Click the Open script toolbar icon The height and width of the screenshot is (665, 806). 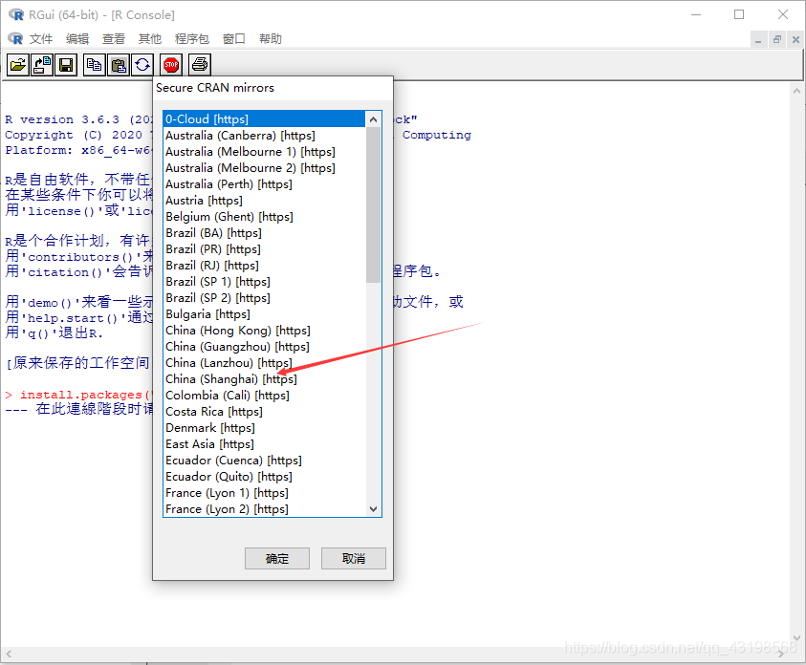(18, 65)
